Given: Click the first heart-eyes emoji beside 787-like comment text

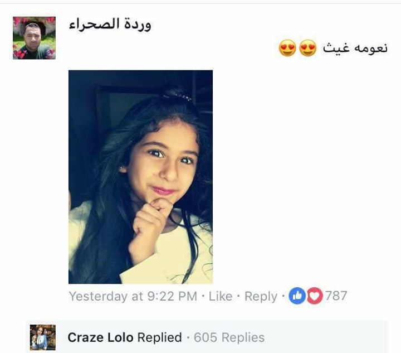Looking at the screenshot, I should (287, 48).
